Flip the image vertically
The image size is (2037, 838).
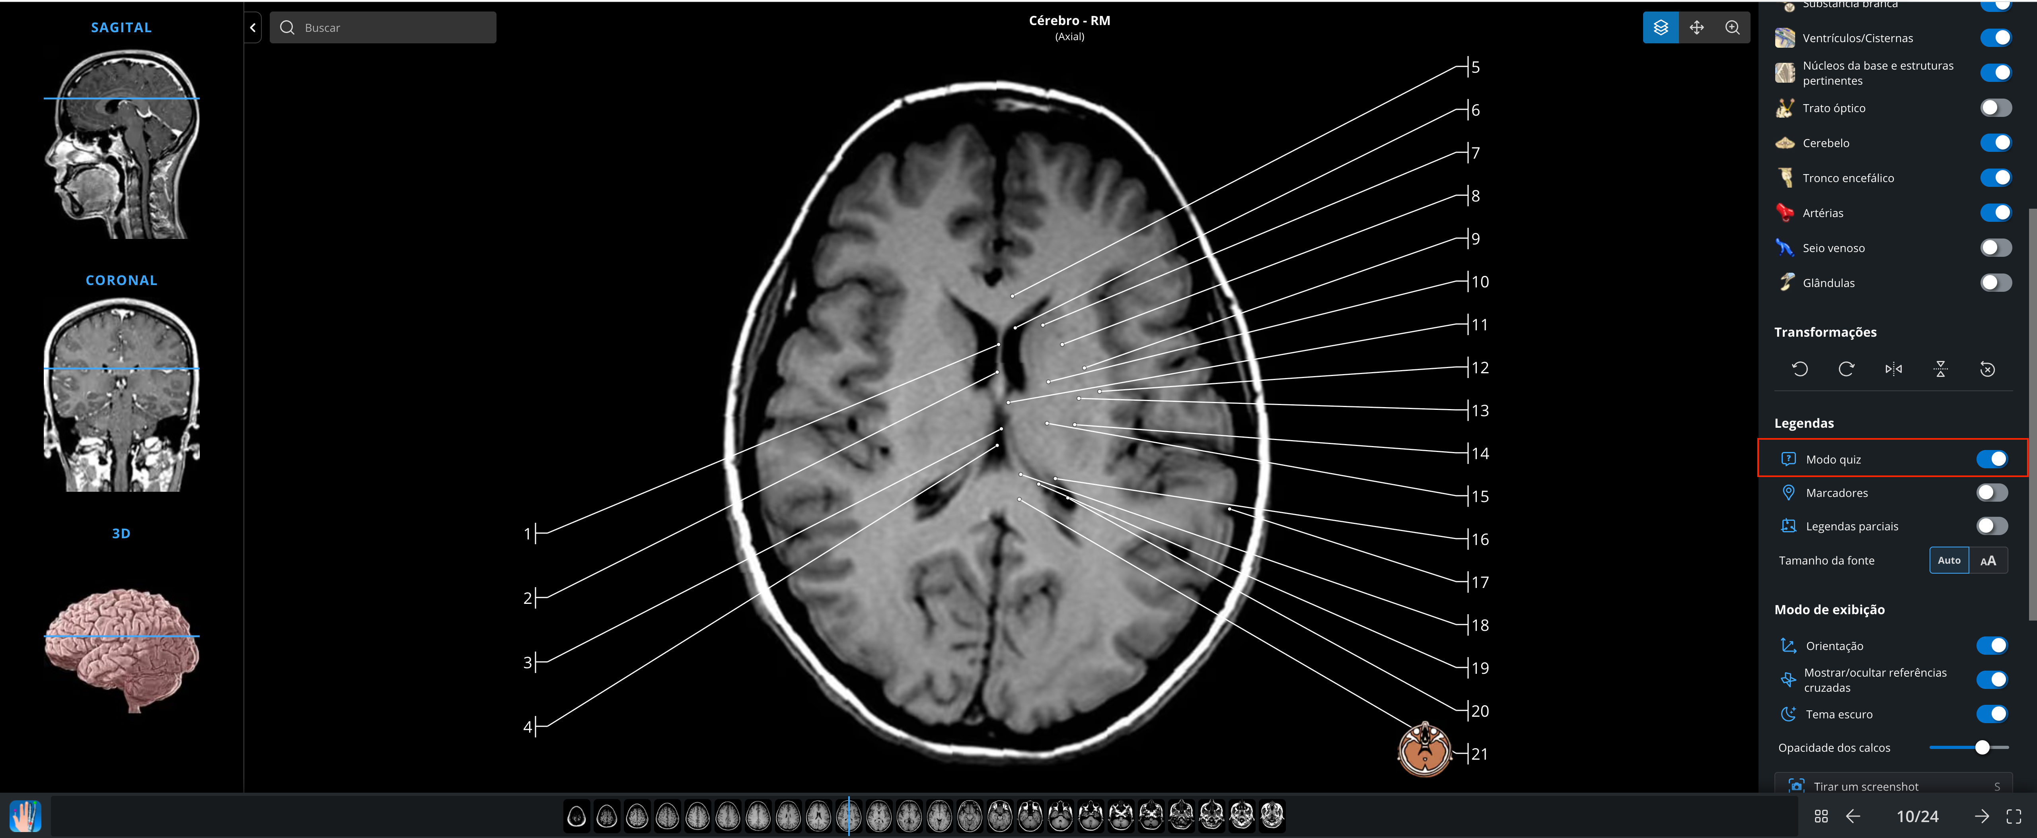[x=1940, y=369]
